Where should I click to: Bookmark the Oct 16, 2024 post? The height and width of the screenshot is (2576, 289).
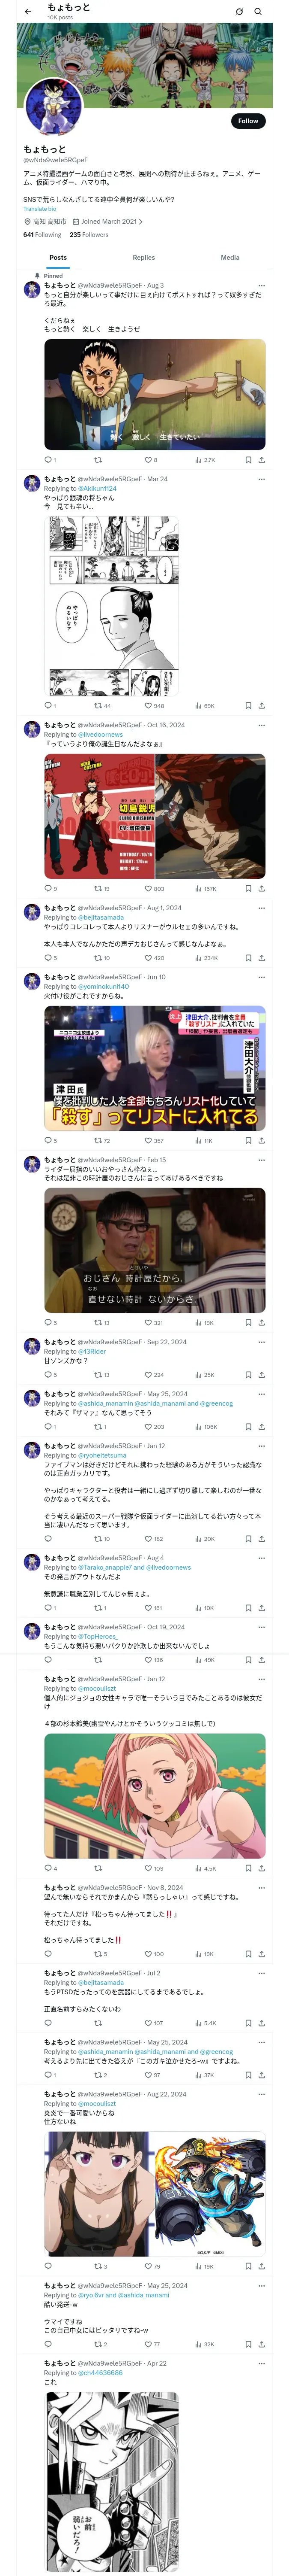click(248, 888)
